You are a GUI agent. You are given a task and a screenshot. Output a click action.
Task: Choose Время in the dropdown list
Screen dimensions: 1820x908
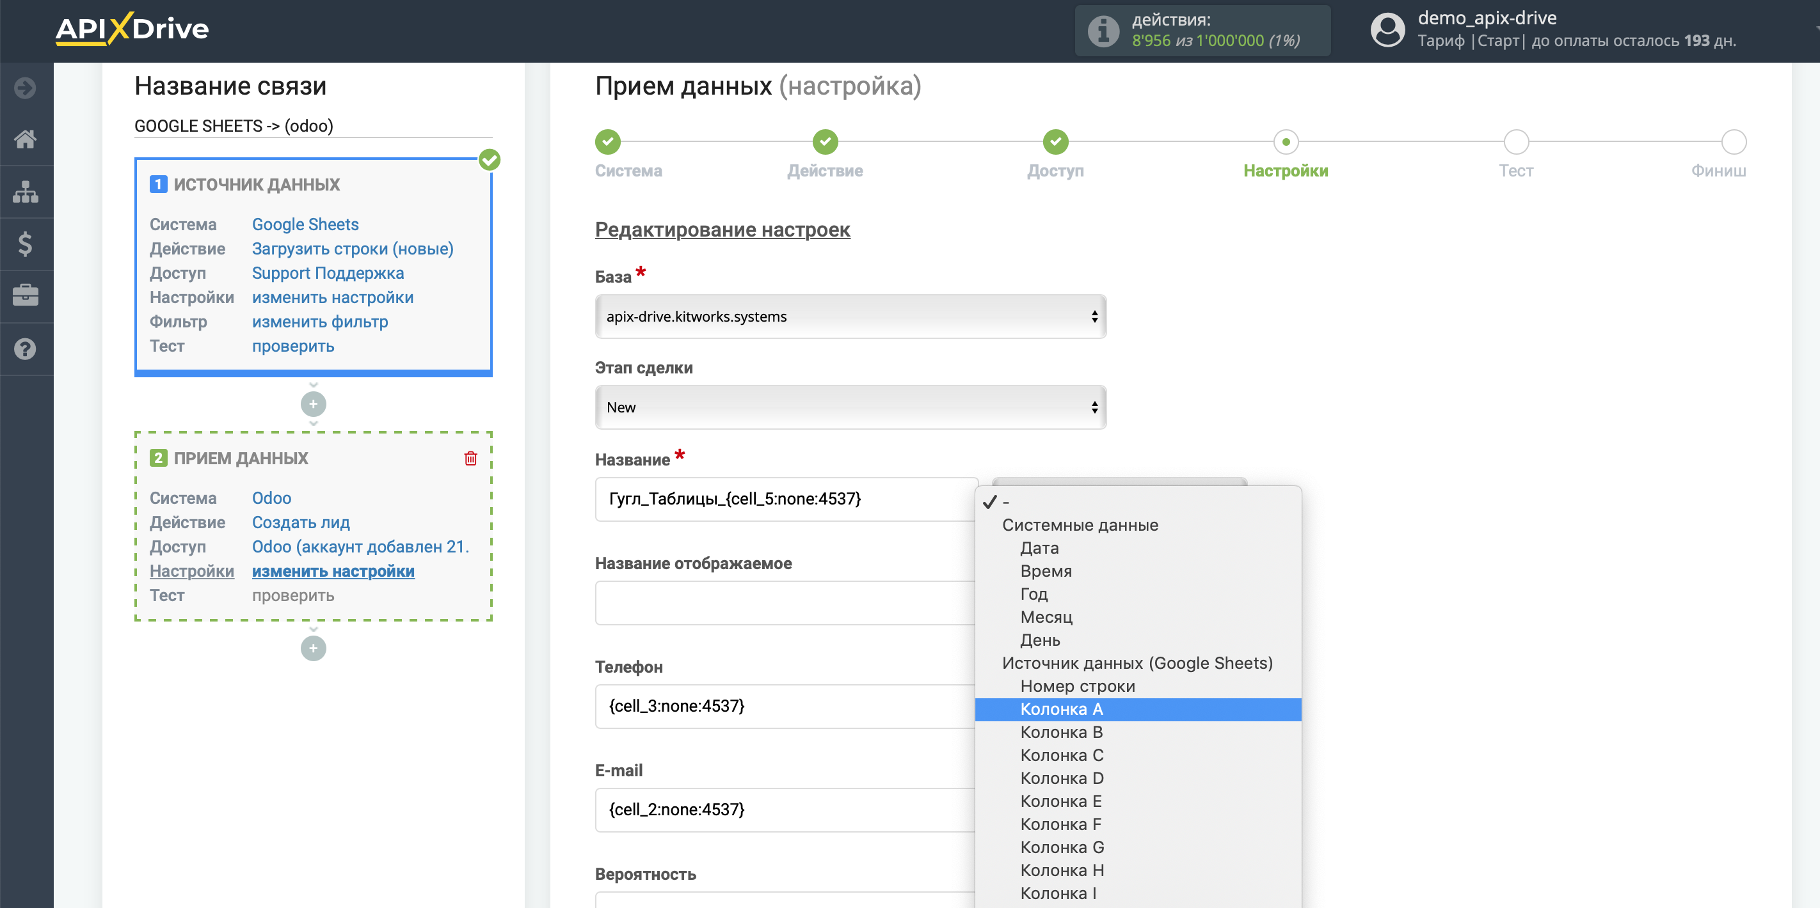pyautogui.click(x=1138, y=571)
